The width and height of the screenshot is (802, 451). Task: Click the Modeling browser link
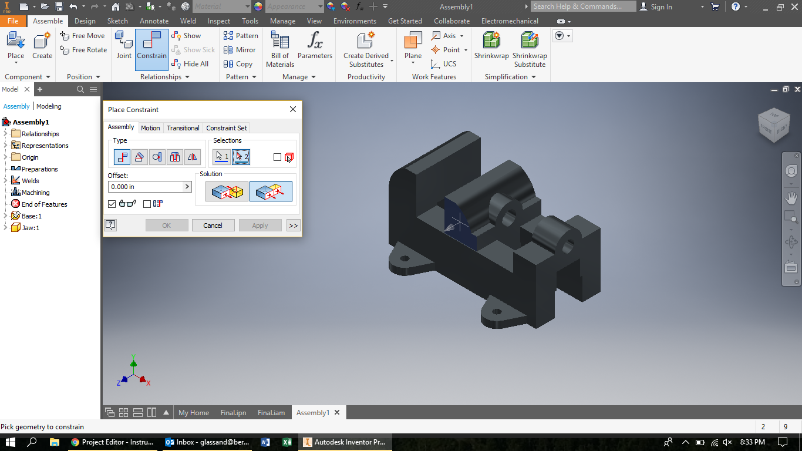coord(49,106)
